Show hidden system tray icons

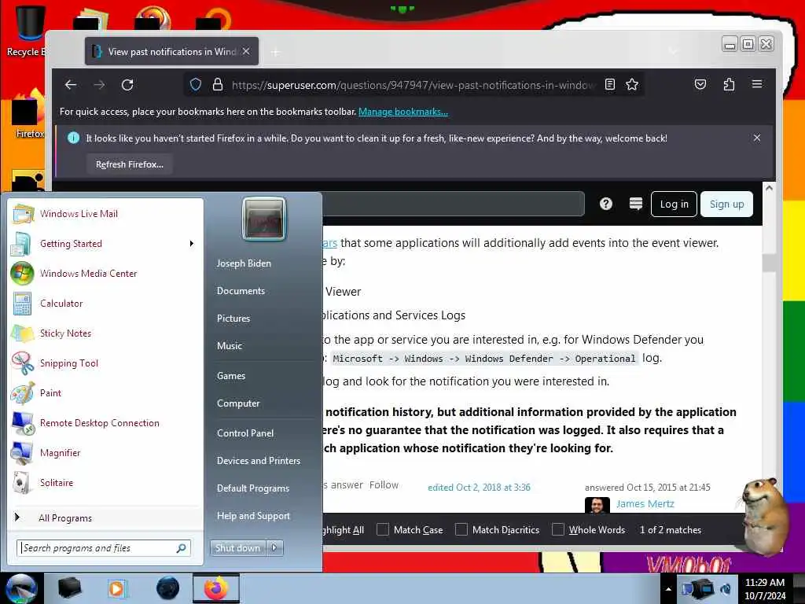point(668,589)
